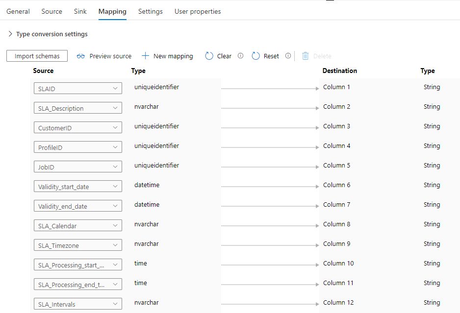Viewport: 460px width, 313px height.
Task: Click String type for Column 12
Action: tap(432, 303)
